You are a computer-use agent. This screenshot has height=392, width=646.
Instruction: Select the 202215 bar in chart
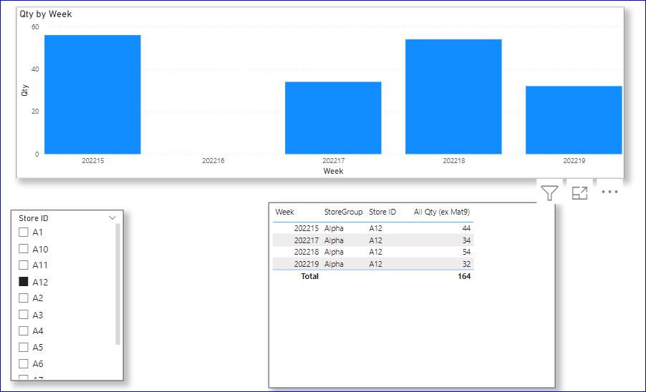92,94
